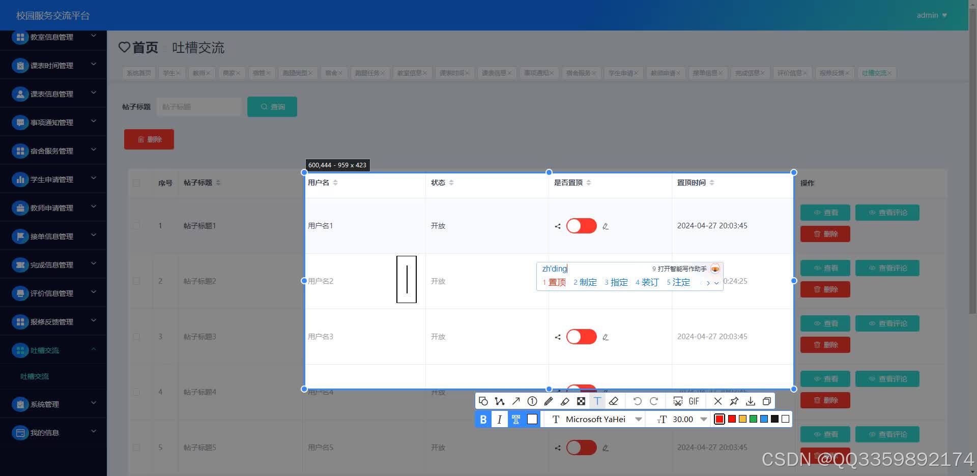Choose the black color swatch
Screen dimensions: 977x476
[x=775, y=419]
